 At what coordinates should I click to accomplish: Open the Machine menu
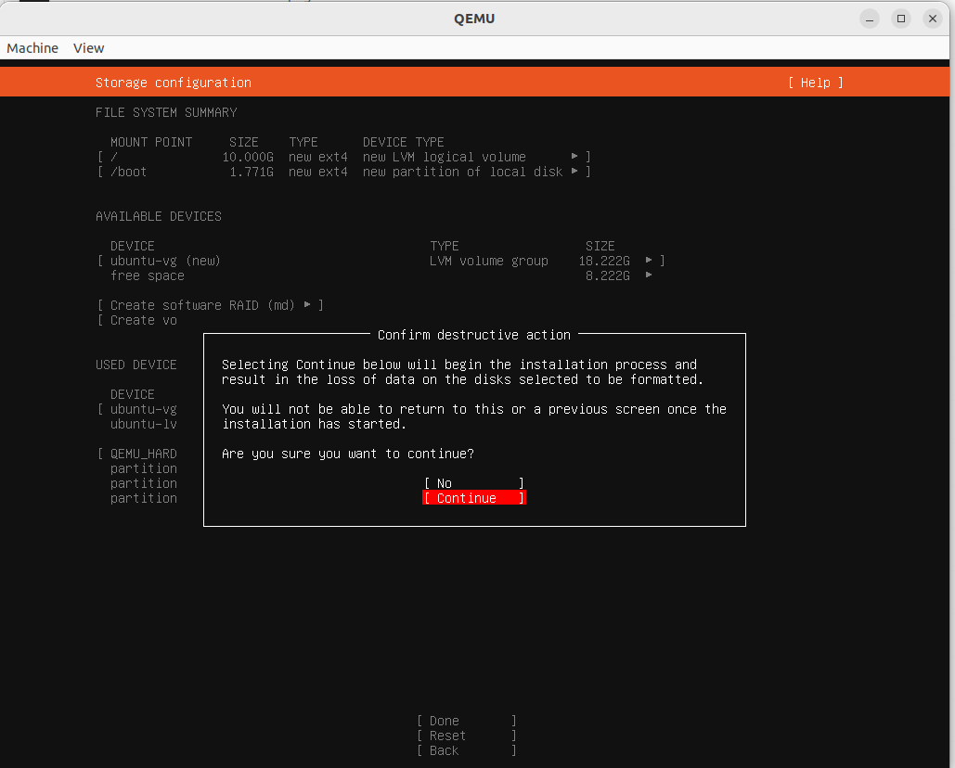(32, 48)
